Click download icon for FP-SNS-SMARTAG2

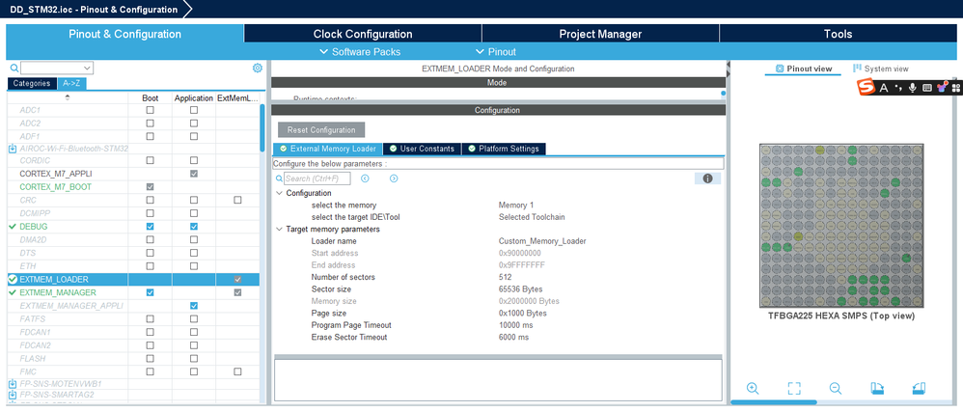[x=13, y=395]
